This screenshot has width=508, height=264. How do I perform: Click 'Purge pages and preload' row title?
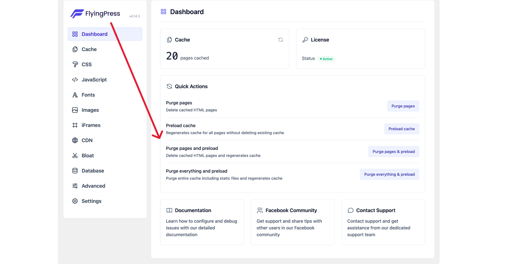(192, 148)
